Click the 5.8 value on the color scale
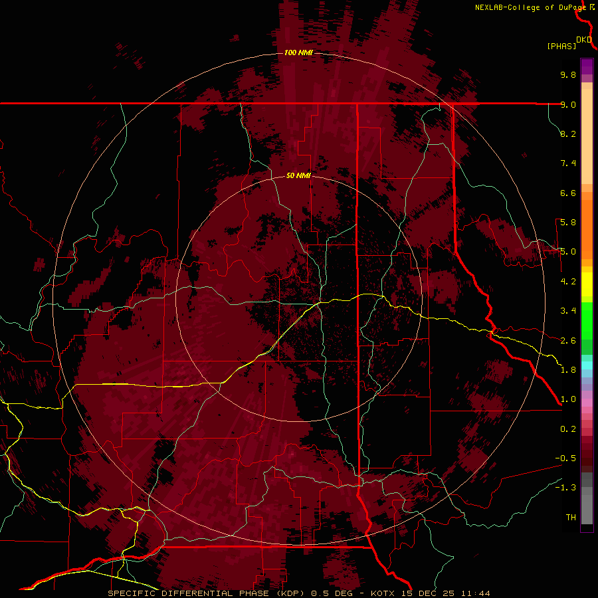Image resolution: width=598 pixels, height=598 pixels. pos(568,223)
